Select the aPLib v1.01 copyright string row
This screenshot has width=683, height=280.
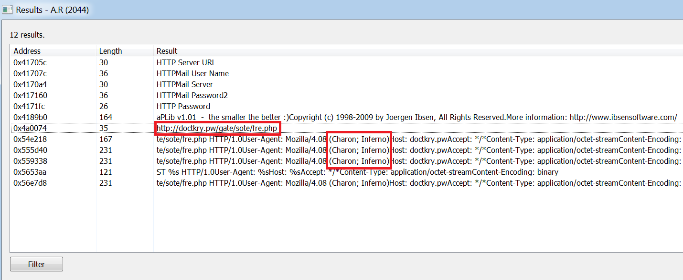point(346,117)
